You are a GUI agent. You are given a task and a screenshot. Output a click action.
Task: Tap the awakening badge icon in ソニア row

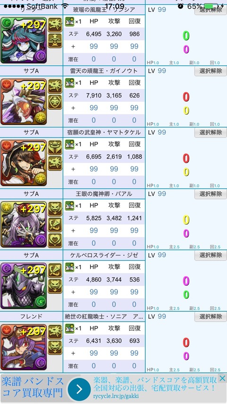tap(70, 328)
